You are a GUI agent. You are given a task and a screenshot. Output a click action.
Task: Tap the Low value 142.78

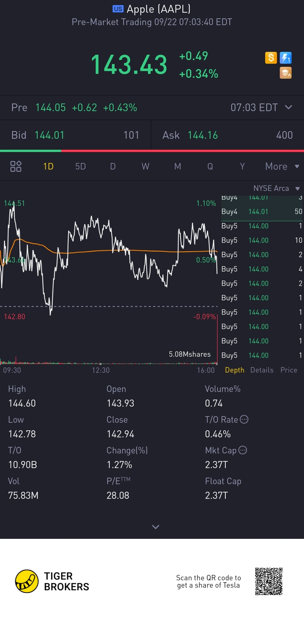[22, 434]
